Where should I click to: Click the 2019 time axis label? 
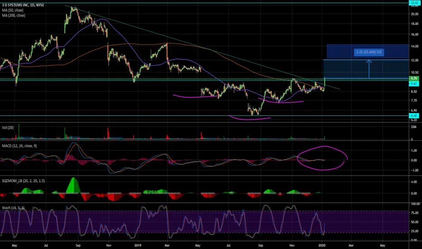pyautogui.click(x=138, y=245)
